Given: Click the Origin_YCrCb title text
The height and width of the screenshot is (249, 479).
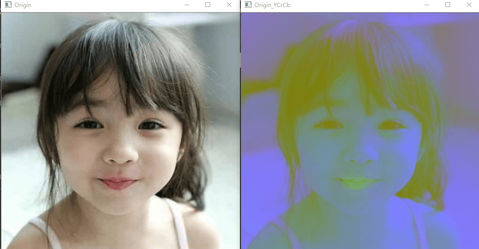Looking at the screenshot, I should click(272, 5).
